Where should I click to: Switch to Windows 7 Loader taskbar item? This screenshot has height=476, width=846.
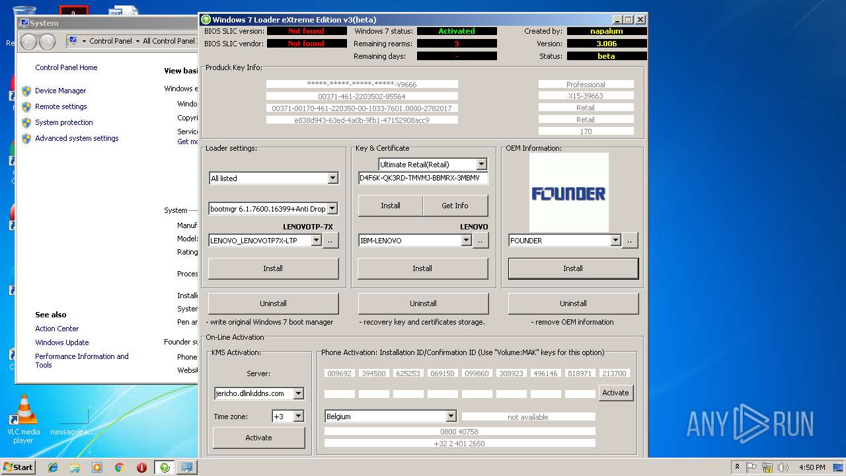pyautogui.click(x=165, y=467)
